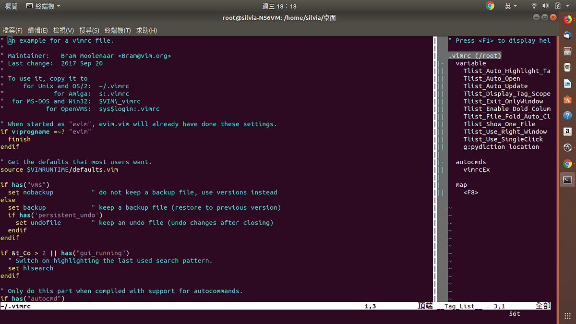Open the 檔案(F) menu in the terminal
This screenshot has height=324, width=576.
click(12, 30)
